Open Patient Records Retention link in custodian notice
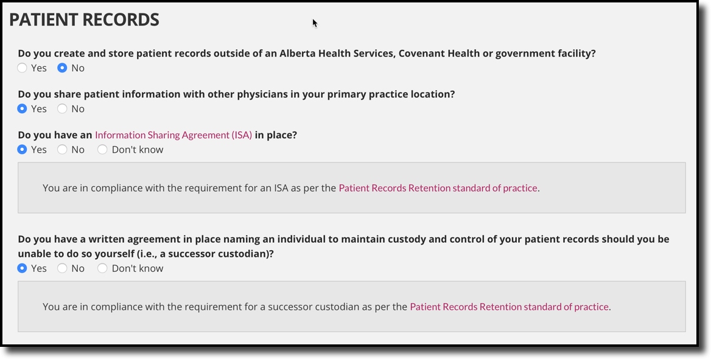This screenshot has width=711, height=359. [x=509, y=307]
